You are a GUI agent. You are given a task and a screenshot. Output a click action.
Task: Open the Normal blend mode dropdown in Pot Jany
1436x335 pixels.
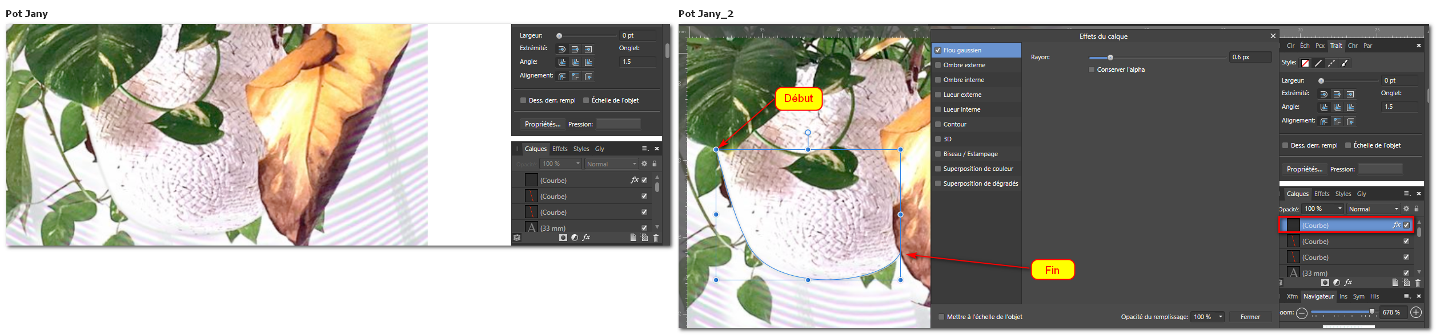coord(611,164)
